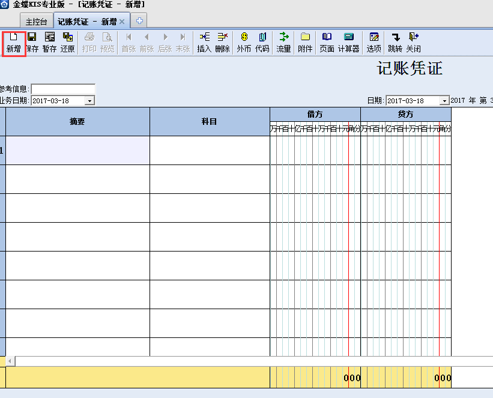493x398 pixels.
Task: Expand the 日期 date dropdown
Action: point(444,101)
